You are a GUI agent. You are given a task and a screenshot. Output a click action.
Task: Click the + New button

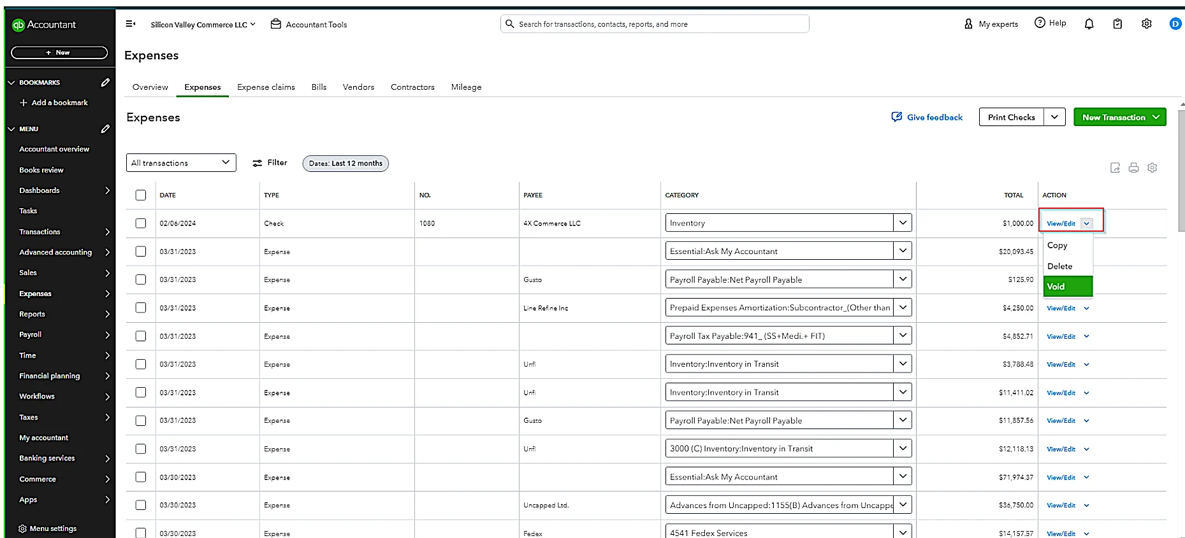(59, 53)
